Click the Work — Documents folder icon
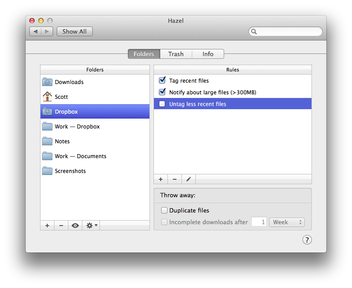The image size is (352, 288). (x=47, y=156)
